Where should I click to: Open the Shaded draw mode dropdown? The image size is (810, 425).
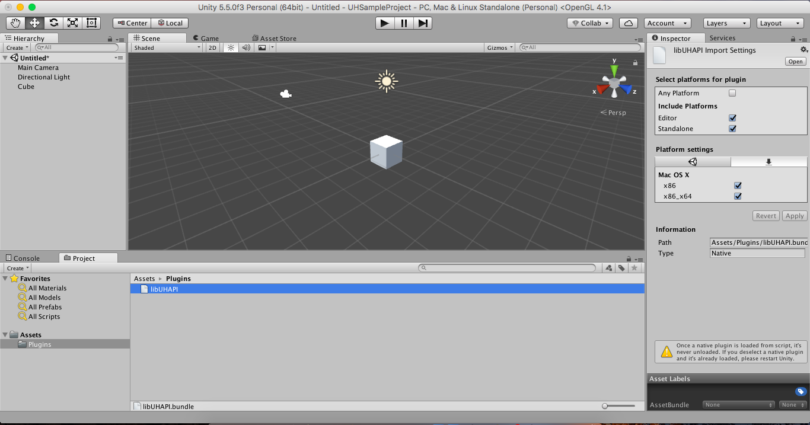point(167,47)
